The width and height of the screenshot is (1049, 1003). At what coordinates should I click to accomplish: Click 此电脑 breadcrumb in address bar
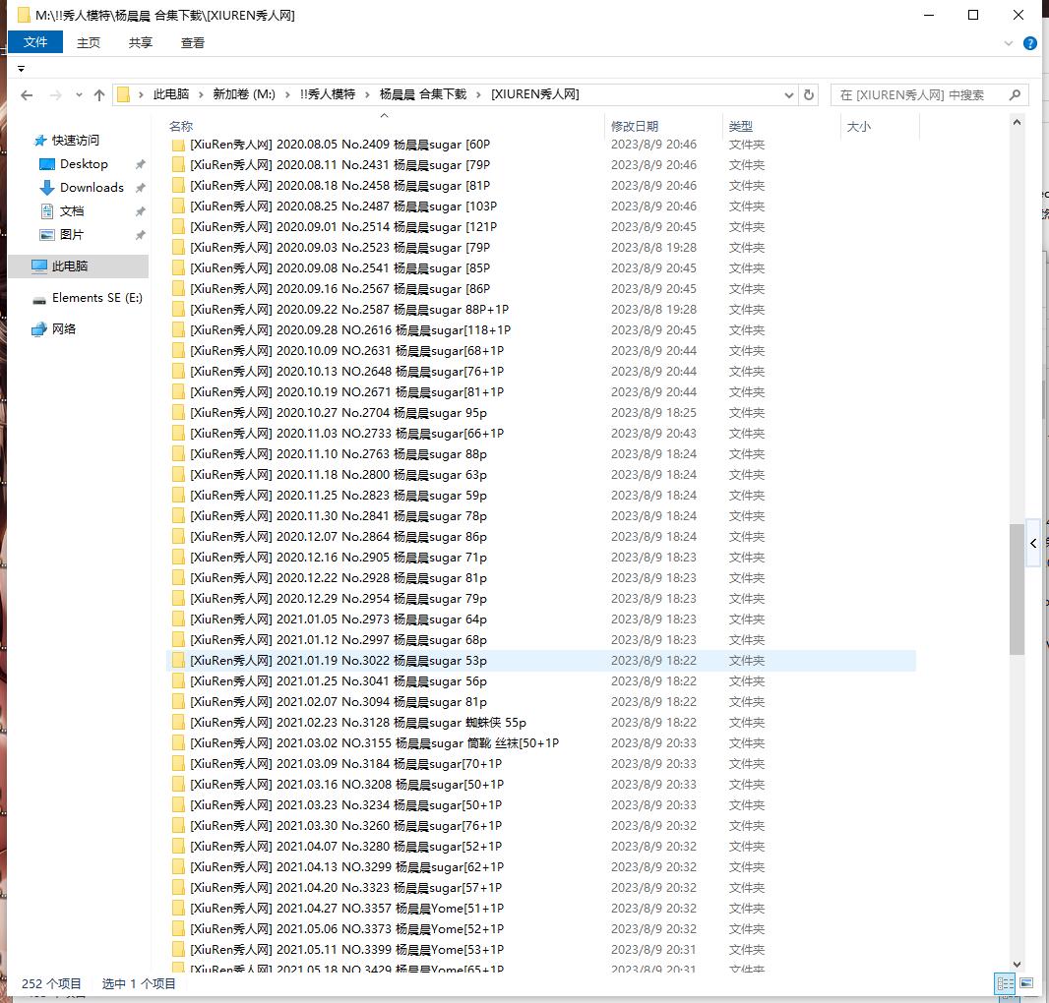click(171, 94)
